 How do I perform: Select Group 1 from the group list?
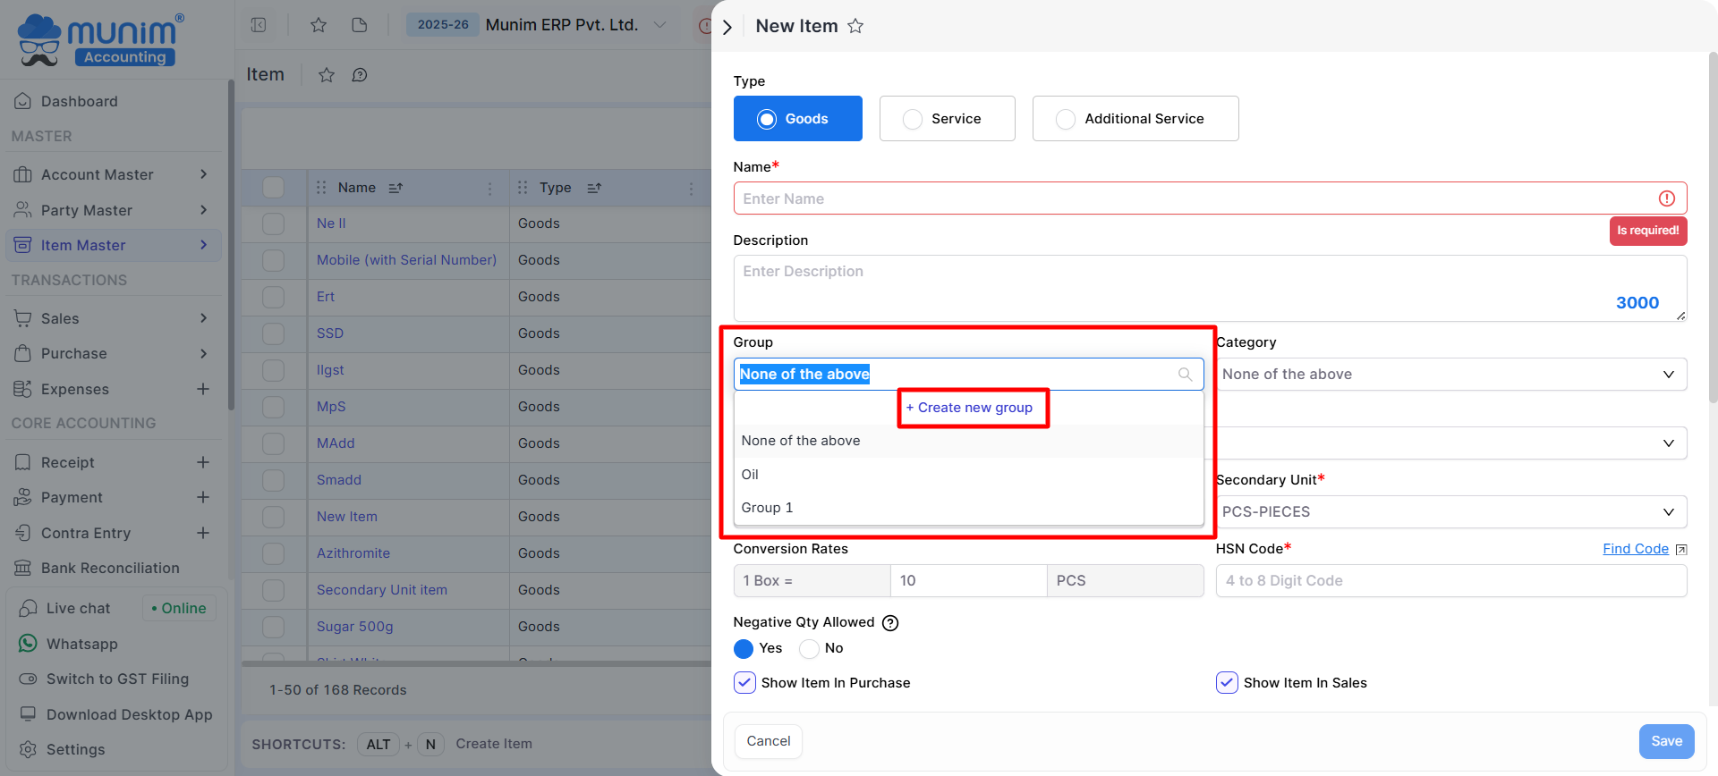(x=767, y=508)
